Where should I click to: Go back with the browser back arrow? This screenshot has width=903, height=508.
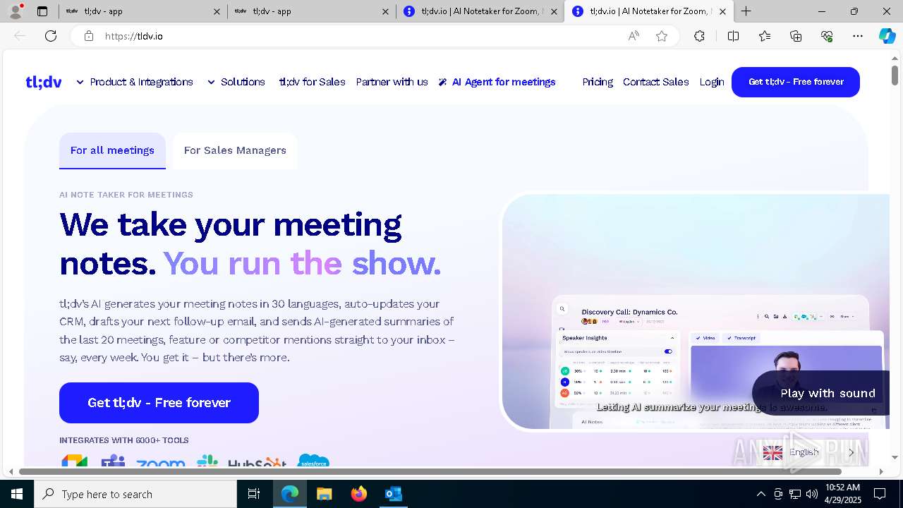(x=20, y=36)
